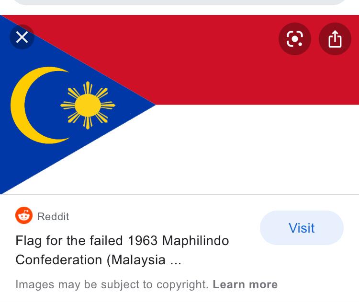Tap the share icon
Image resolution: width=359 pixels, height=306 pixels.
pos(335,39)
